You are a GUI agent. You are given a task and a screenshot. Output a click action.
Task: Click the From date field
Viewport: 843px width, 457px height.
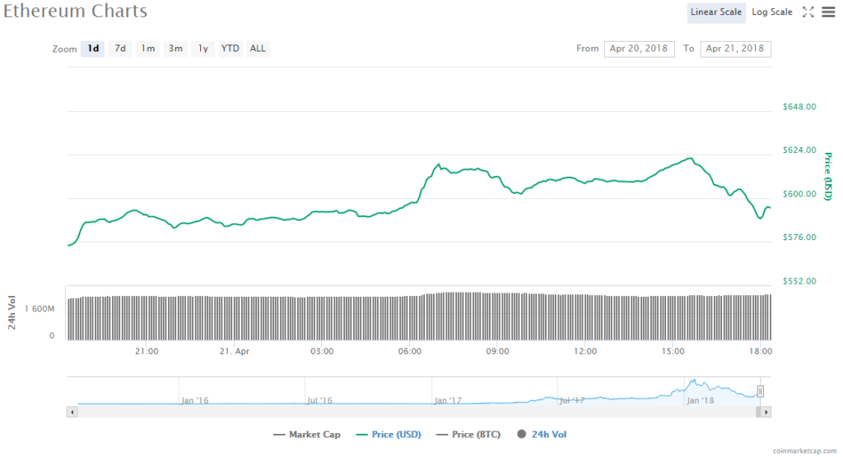639,48
